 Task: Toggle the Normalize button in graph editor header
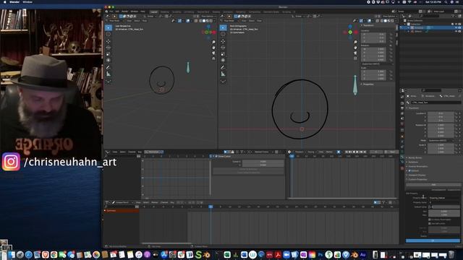click(x=154, y=152)
